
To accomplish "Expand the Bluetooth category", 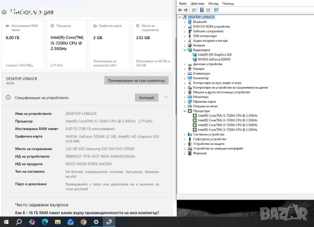I will pyautogui.click(x=184, y=22).
